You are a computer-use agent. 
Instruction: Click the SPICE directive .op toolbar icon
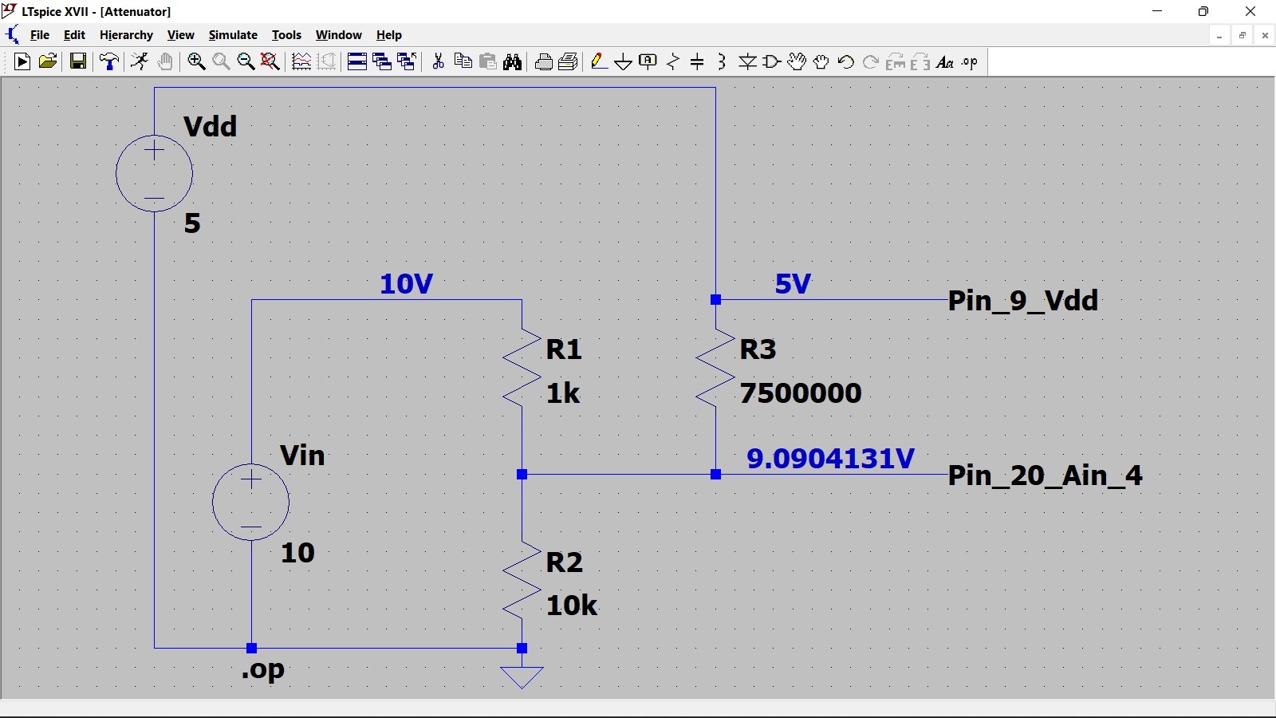(x=970, y=62)
